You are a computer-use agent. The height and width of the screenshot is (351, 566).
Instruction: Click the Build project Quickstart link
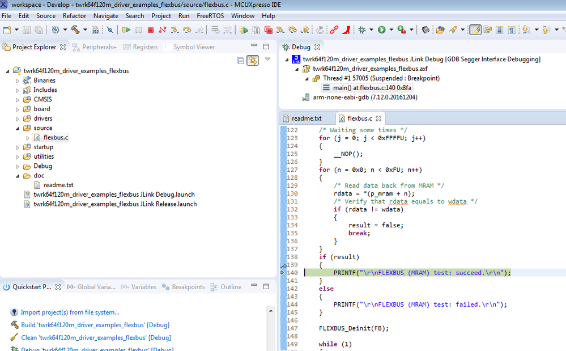click(95, 325)
